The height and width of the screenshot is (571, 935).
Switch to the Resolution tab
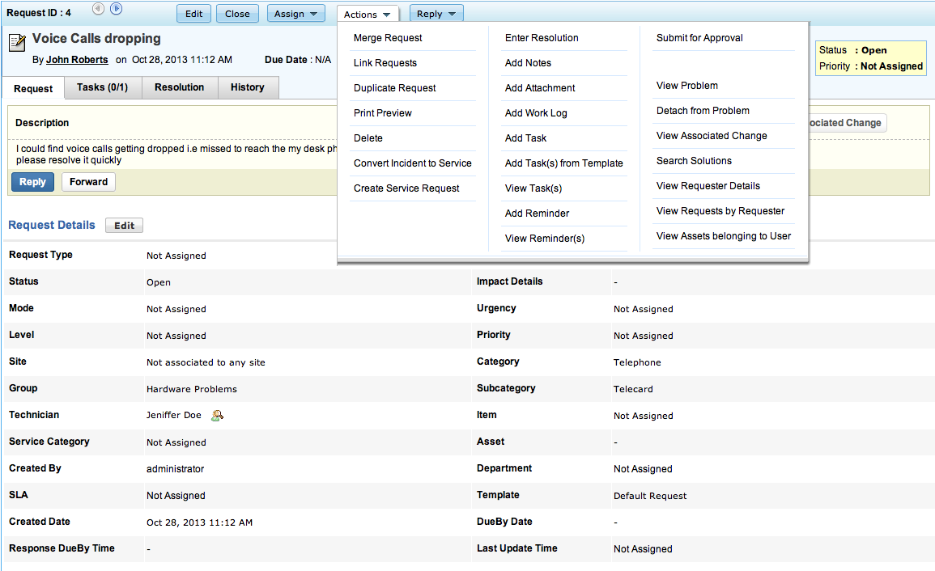click(x=180, y=87)
